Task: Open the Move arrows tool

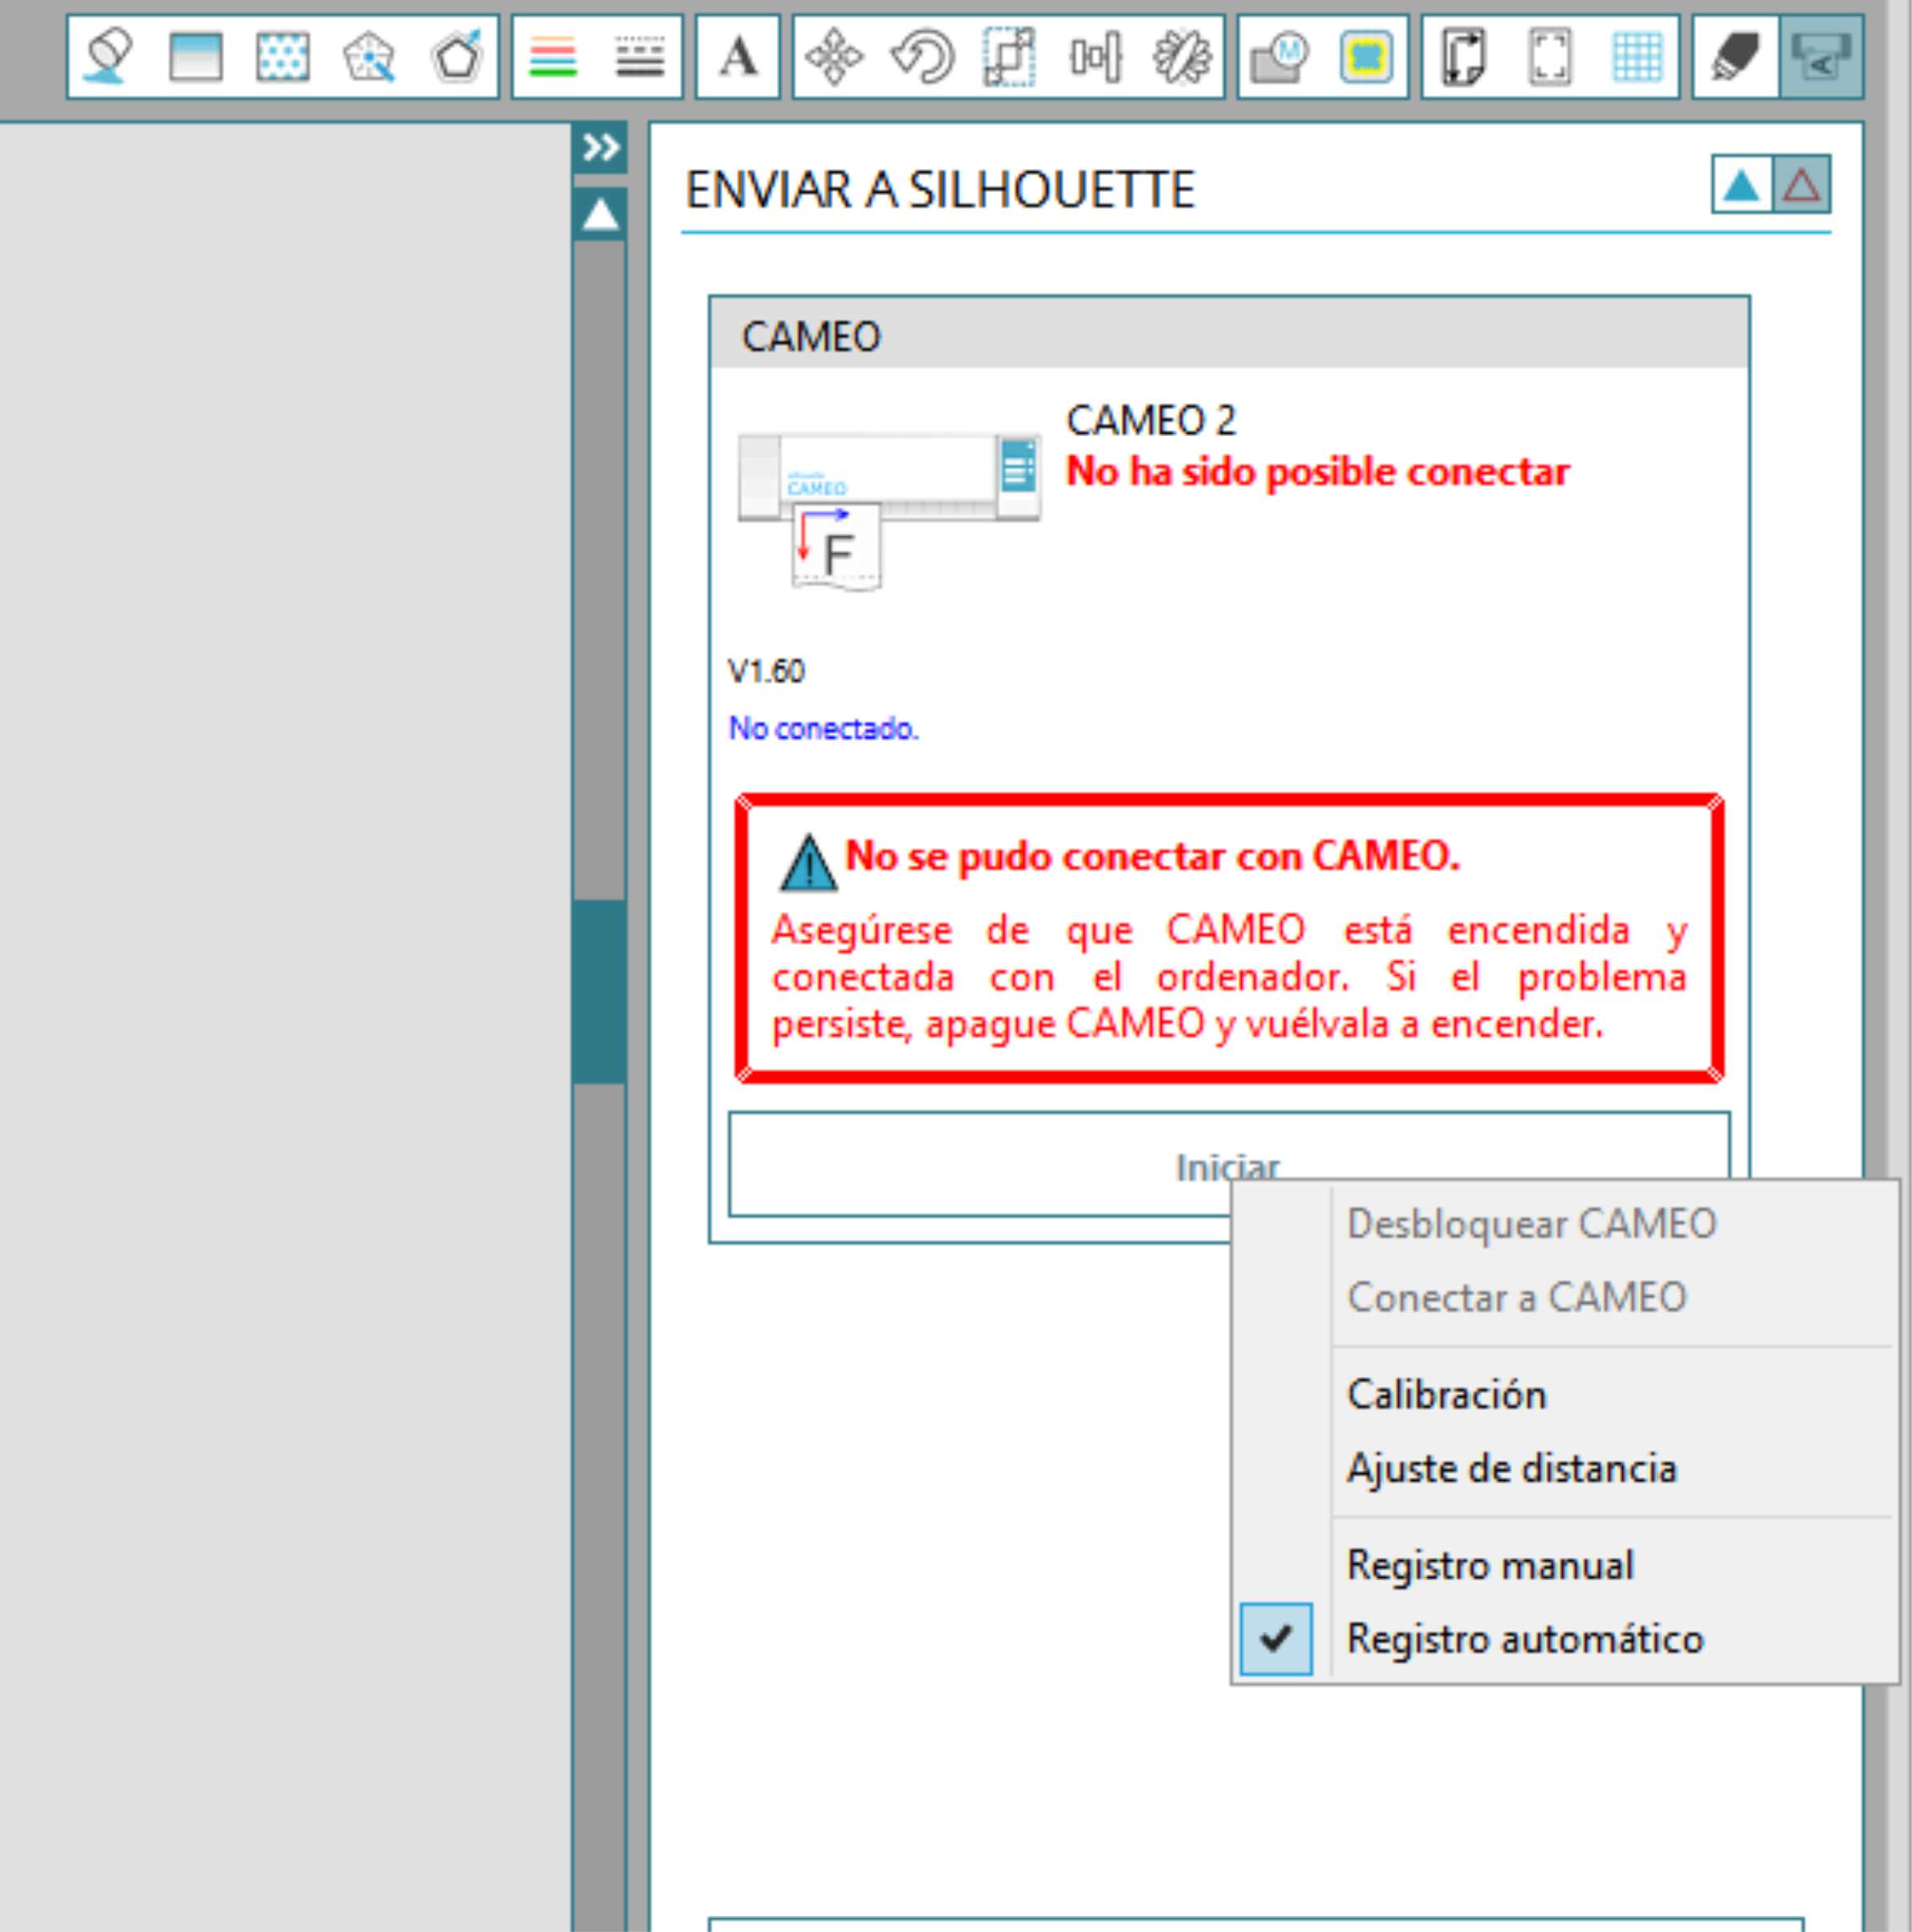Action: [835, 56]
